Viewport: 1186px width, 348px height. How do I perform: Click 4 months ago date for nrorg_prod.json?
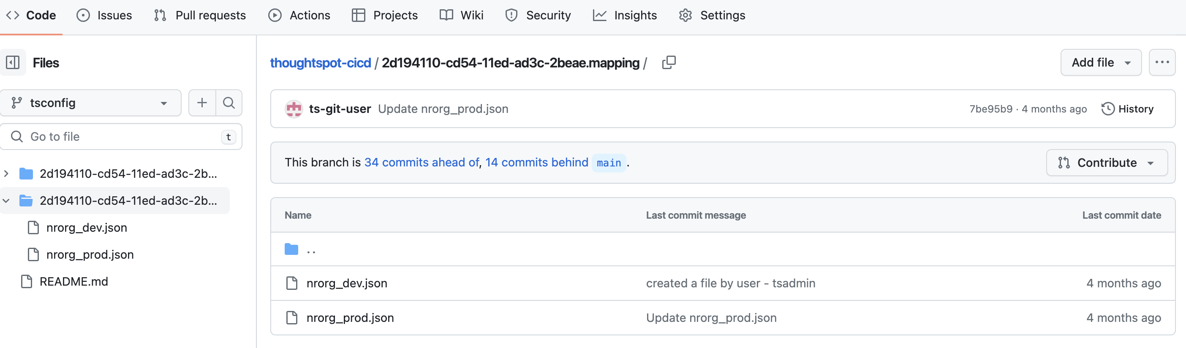(1123, 318)
